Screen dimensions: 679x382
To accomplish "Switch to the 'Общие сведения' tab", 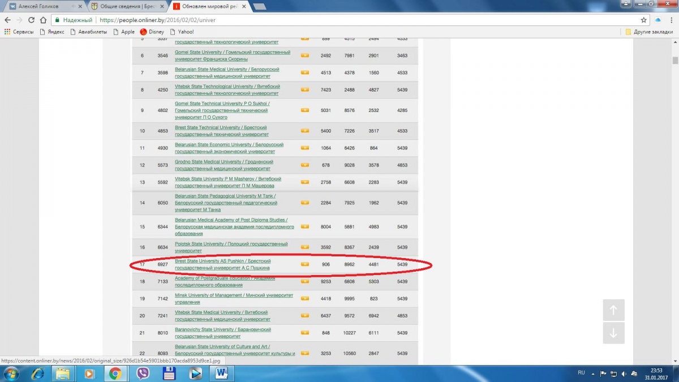I will 127,6.
